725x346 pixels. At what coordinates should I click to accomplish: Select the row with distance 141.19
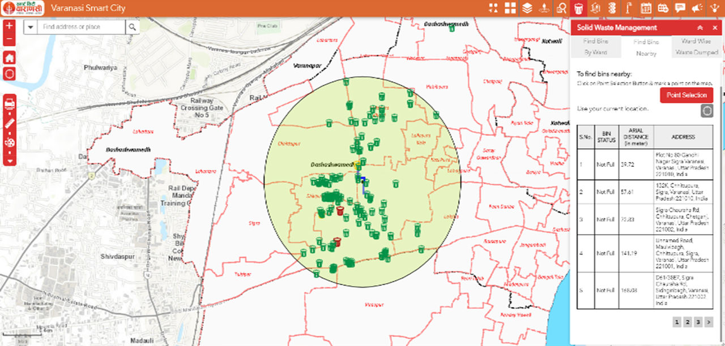(645, 253)
